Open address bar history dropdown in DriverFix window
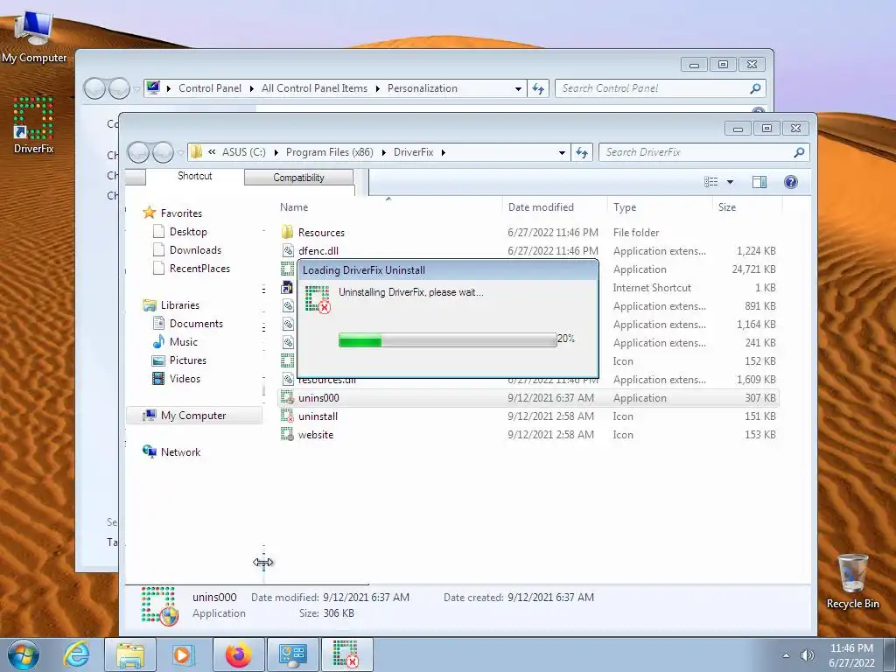This screenshot has width=896, height=672. tap(562, 152)
